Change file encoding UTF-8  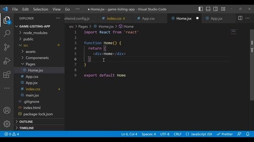coord(165,134)
